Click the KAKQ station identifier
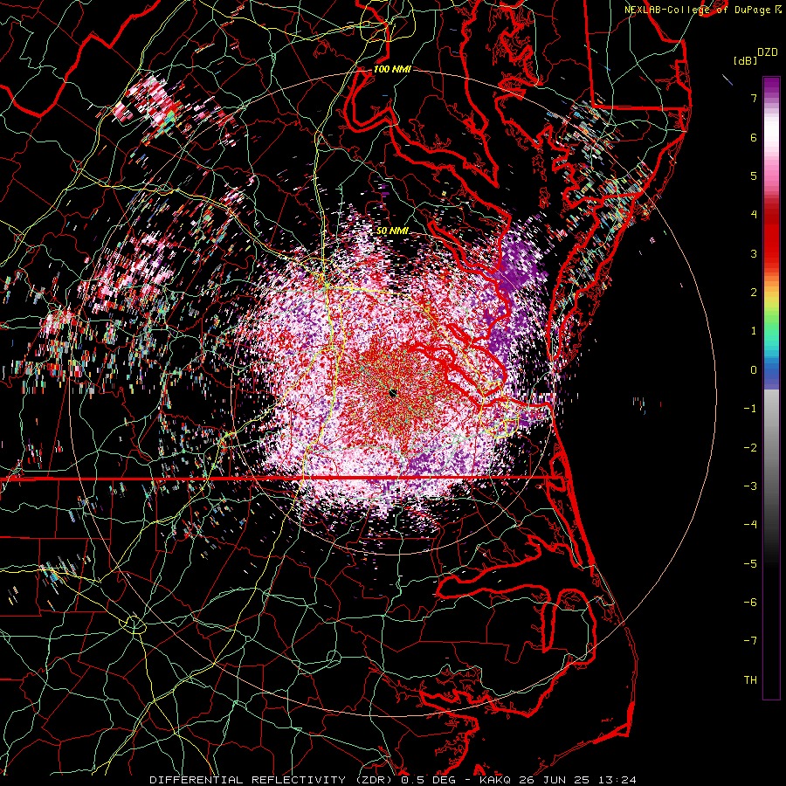The width and height of the screenshot is (786, 786). (x=494, y=780)
